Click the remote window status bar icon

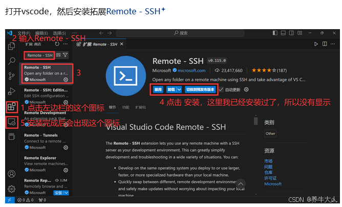[x=10, y=200]
